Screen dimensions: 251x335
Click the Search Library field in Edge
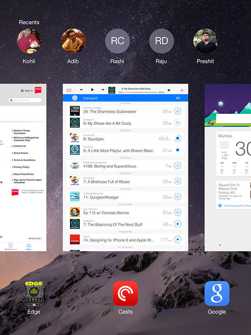pos(25,100)
